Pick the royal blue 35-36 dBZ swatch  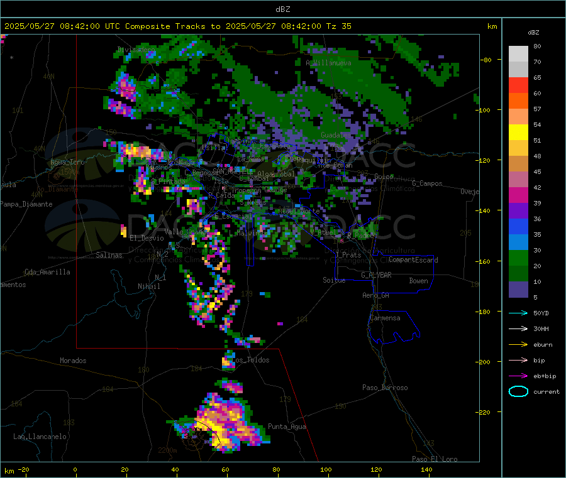(x=518, y=227)
